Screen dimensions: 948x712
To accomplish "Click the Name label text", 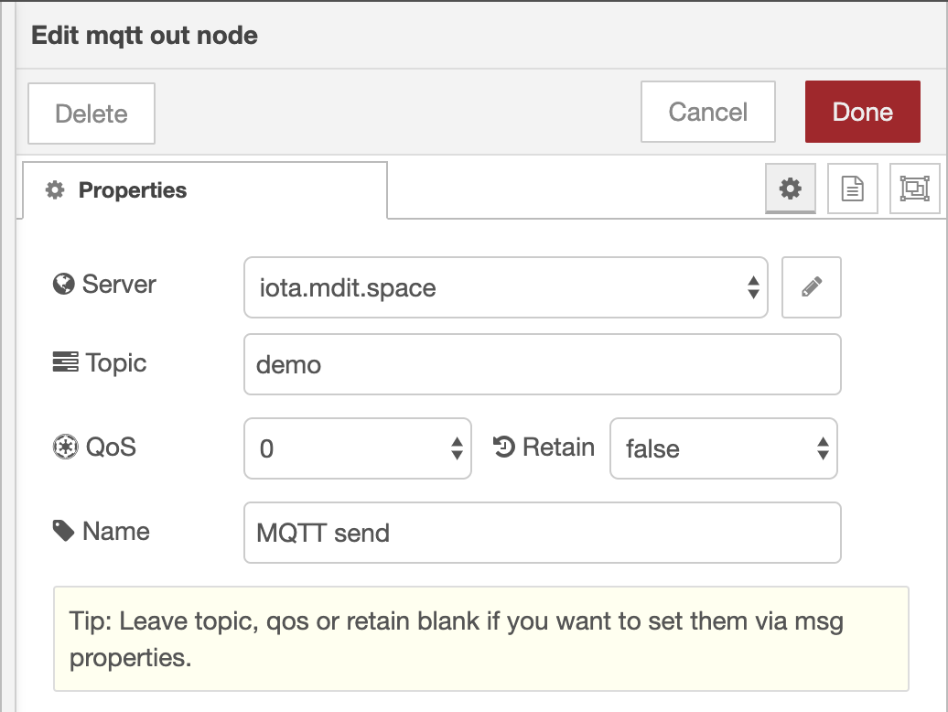I will point(116,532).
